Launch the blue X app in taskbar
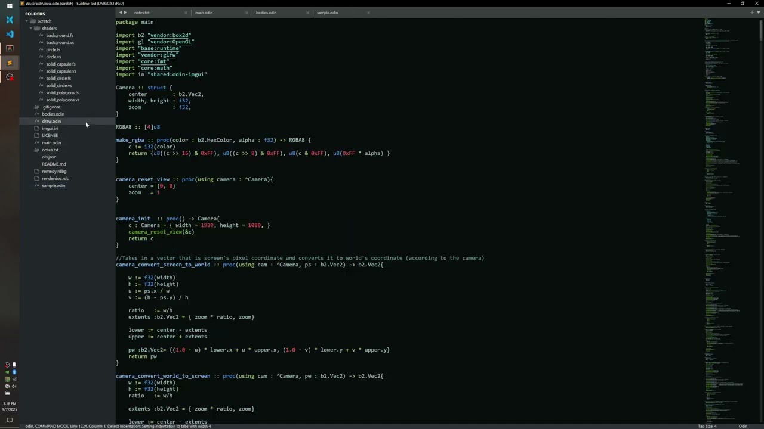Image resolution: width=764 pixels, height=429 pixels. tap(10, 20)
